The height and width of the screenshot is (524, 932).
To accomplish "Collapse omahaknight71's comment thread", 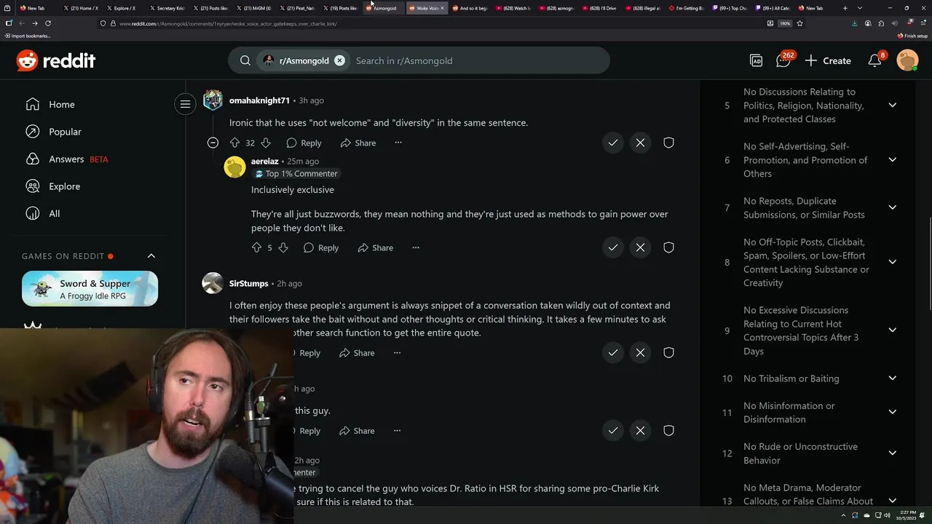I will point(213,143).
